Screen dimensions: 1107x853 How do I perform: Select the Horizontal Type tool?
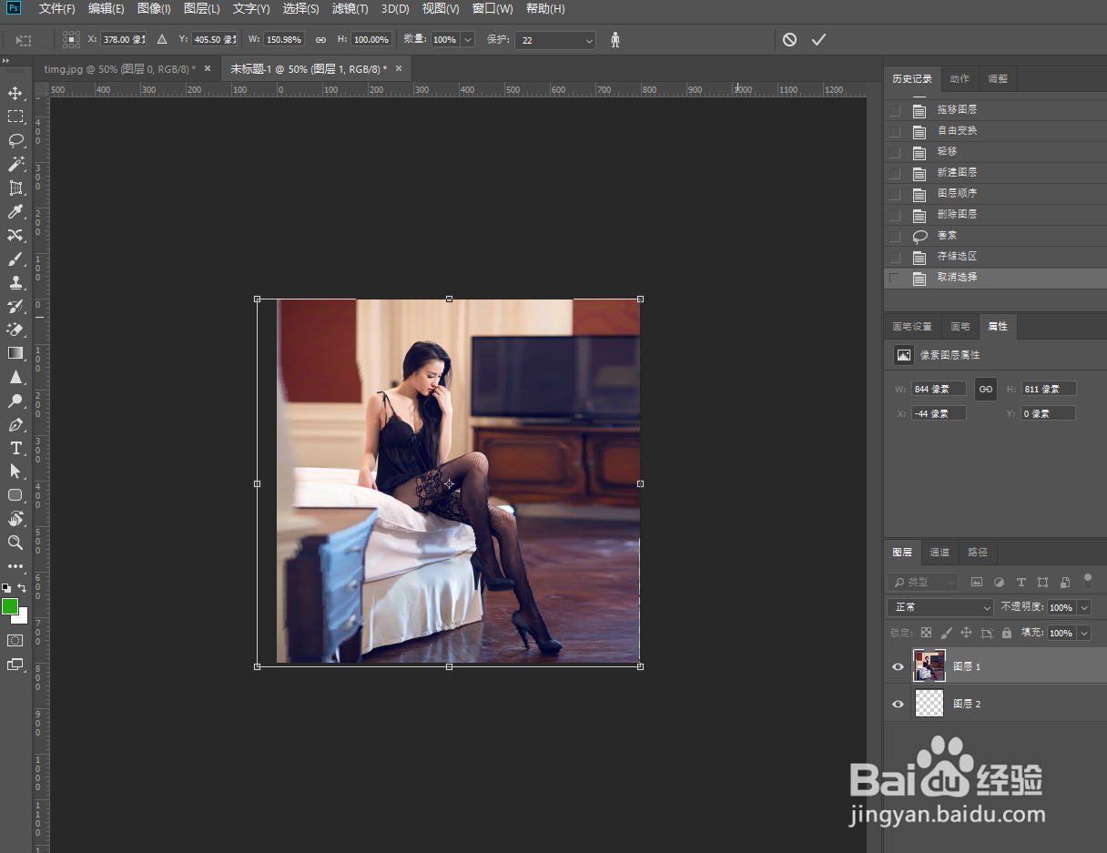15,448
